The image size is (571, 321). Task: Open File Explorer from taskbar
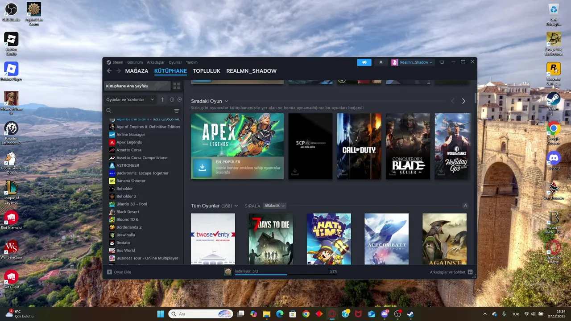click(x=266, y=314)
